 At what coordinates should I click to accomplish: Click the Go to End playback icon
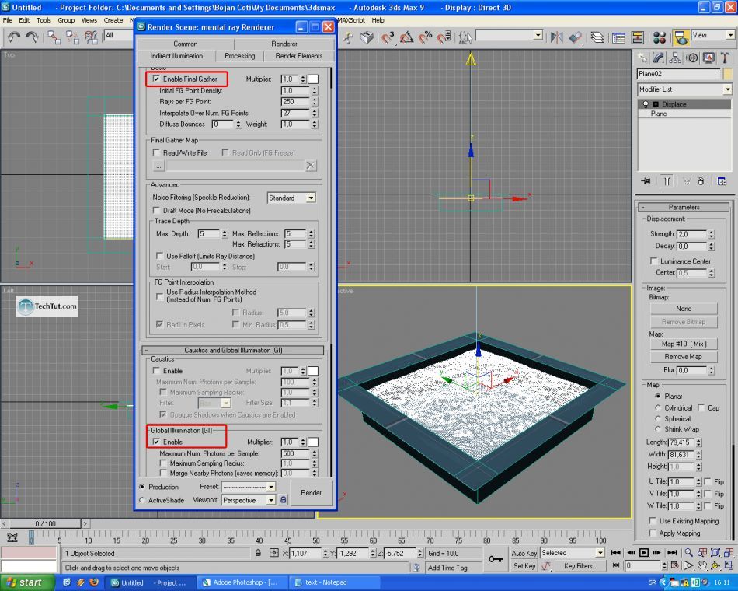pyautogui.click(x=672, y=552)
